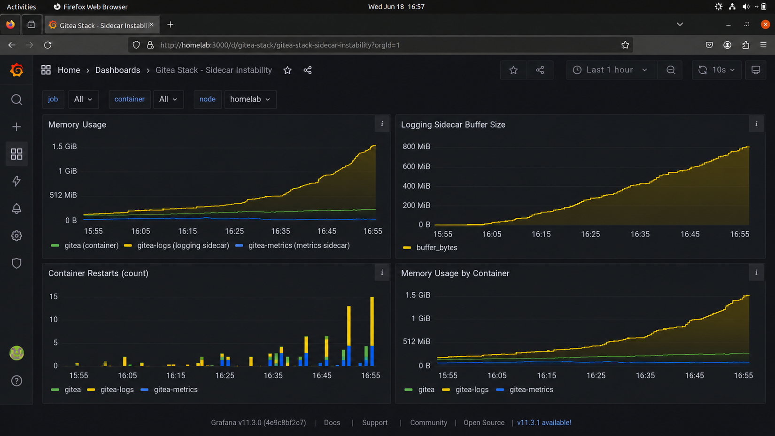Viewport: 775px width, 436px height.
Task: Toggle kiosk view with the monitor icon
Action: (756, 70)
